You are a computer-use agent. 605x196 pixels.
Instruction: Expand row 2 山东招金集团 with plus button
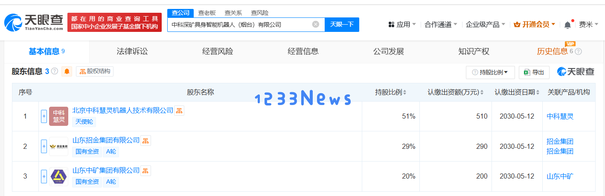pos(44,146)
